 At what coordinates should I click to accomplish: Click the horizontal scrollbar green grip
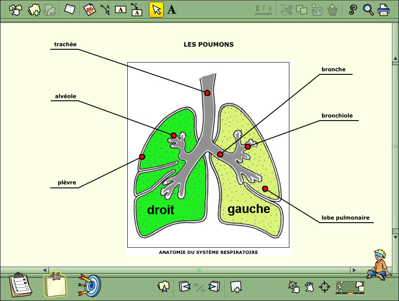200,270
